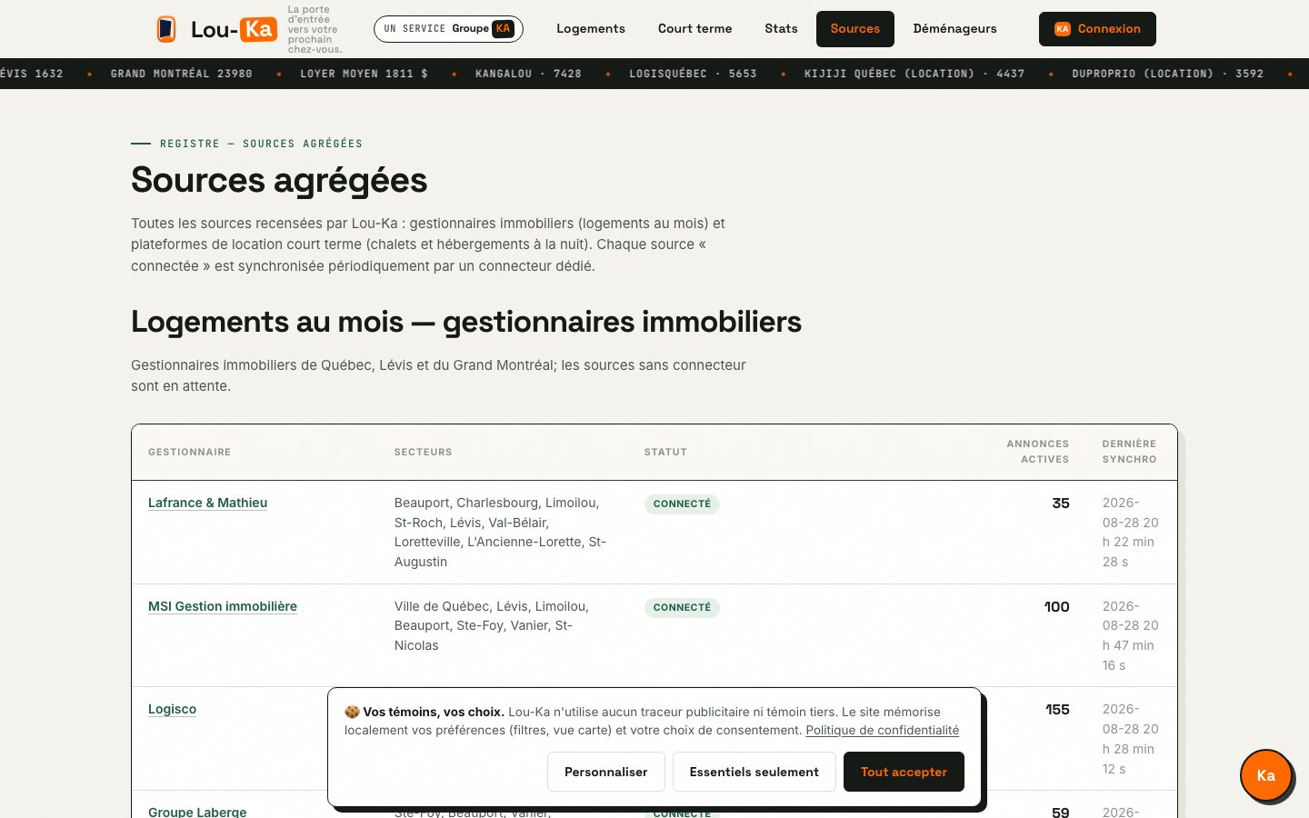Click Connecté badge in MSI Gestion row
The height and width of the screenshot is (818, 1309).
pos(682,607)
